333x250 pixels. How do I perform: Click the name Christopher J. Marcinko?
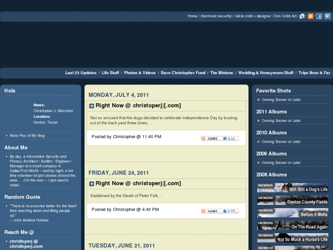click(x=53, y=111)
